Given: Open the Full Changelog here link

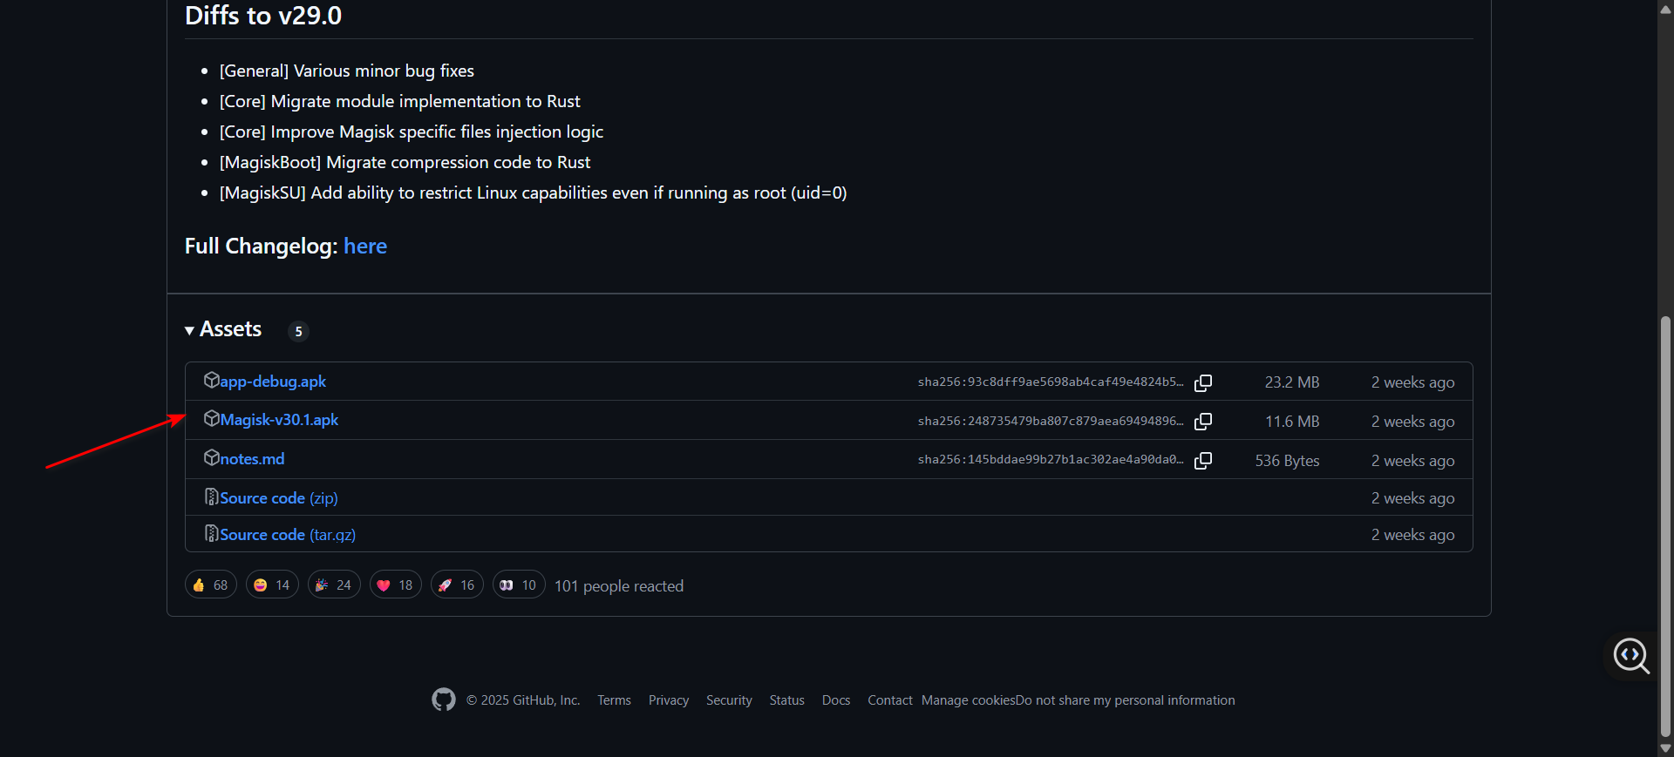Looking at the screenshot, I should (365, 247).
